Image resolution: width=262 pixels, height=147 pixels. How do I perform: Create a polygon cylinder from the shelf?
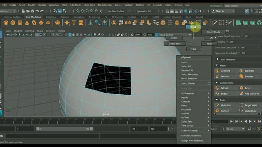[x=20, y=23]
